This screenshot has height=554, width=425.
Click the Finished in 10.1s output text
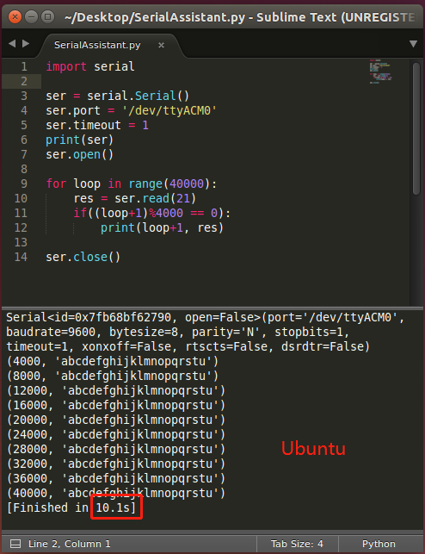click(71, 507)
